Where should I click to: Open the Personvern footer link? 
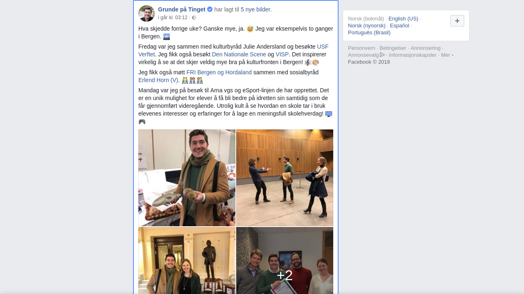(361, 48)
